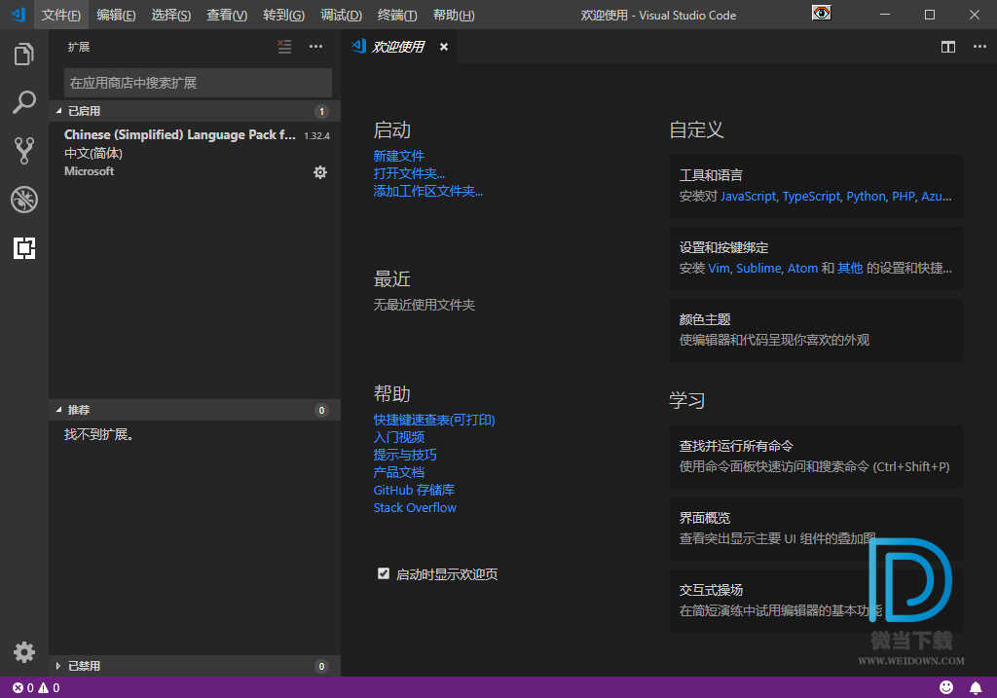The height and width of the screenshot is (698, 997).
Task: Open the 转到(G) menu
Action: (x=283, y=15)
